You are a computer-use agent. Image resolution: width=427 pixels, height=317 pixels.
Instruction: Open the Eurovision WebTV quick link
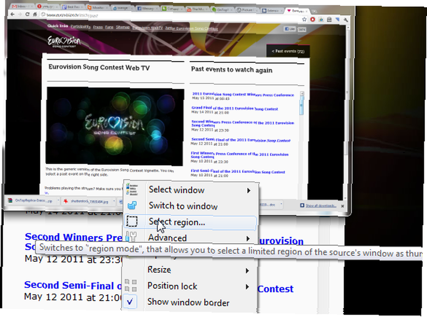click(x=147, y=28)
